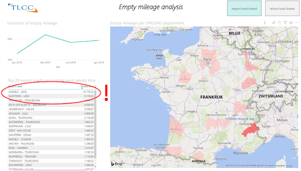Open filters via the funnel icon above the map
Viewport: 301px width, 171px height.
click(285, 23)
